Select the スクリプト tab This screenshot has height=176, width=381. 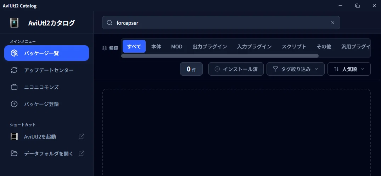(294, 46)
